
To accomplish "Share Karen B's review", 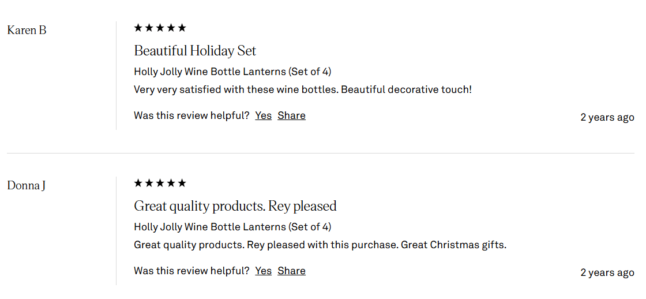I will click(291, 115).
